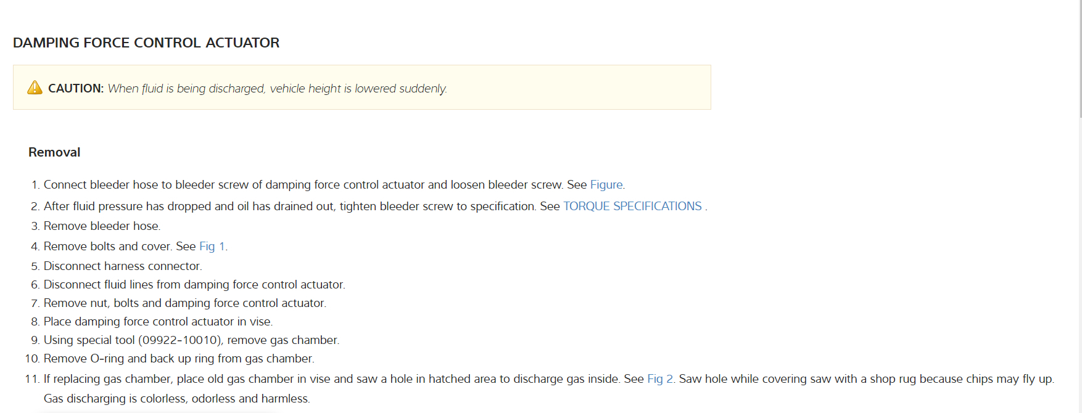Screen dimensions: 1082x413
Task: Click the Damping Force Control Actuator heading
Action: 146,43
